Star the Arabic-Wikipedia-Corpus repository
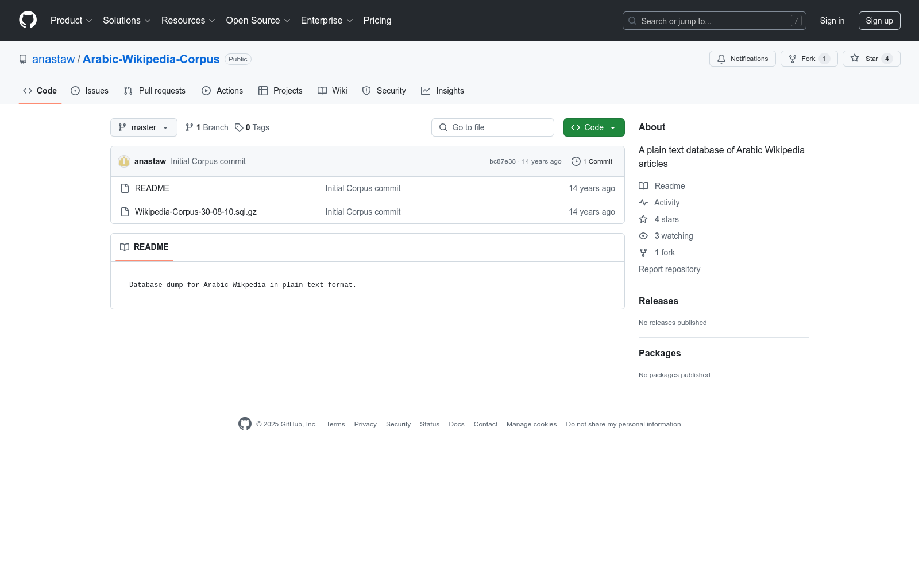 coord(871,59)
